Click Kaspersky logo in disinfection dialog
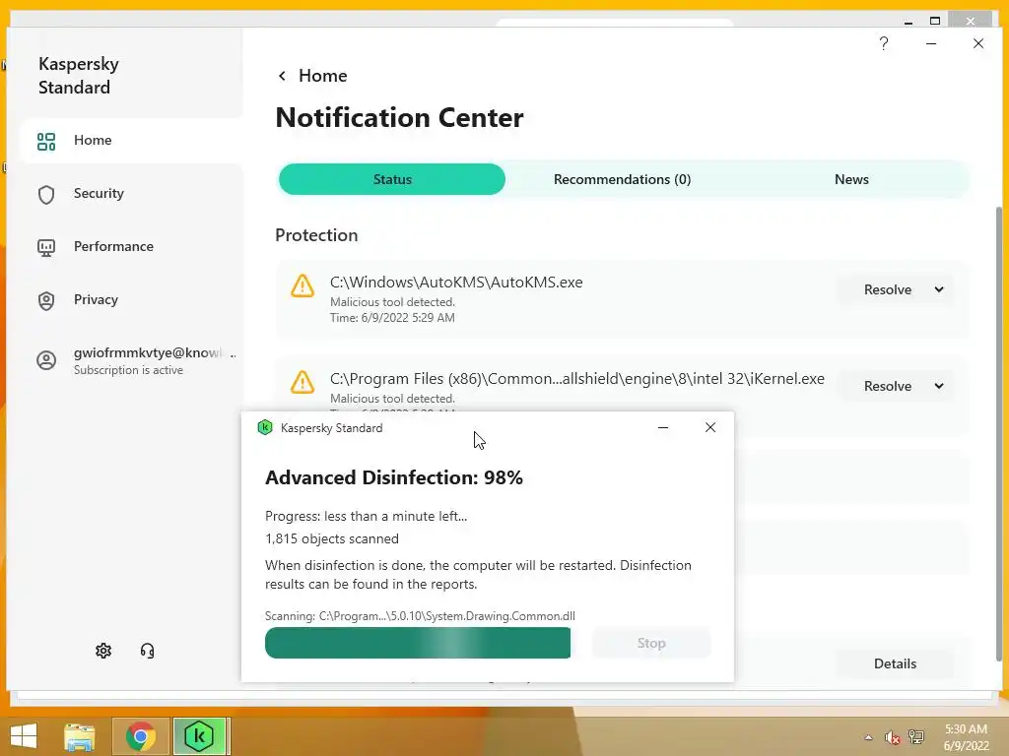This screenshot has height=756, width=1009. coord(264,427)
